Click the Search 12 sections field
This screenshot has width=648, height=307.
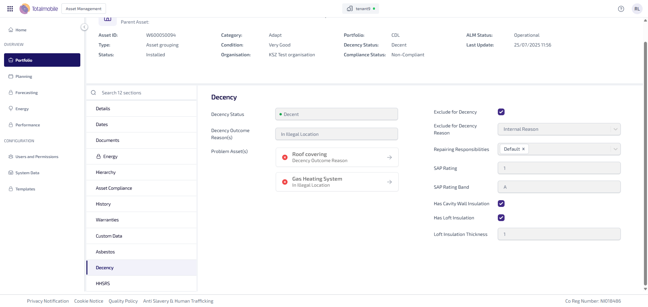(x=145, y=93)
